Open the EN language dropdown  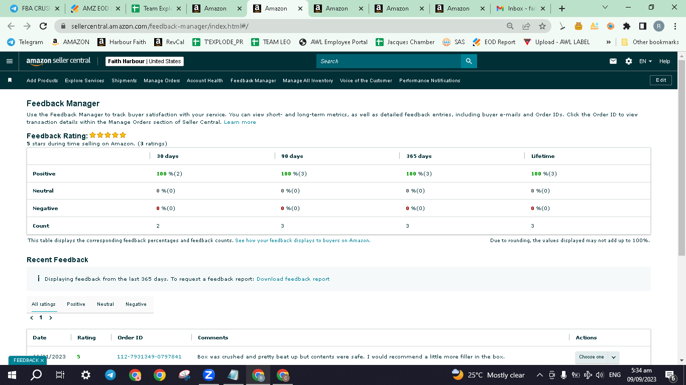pyautogui.click(x=645, y=61)
